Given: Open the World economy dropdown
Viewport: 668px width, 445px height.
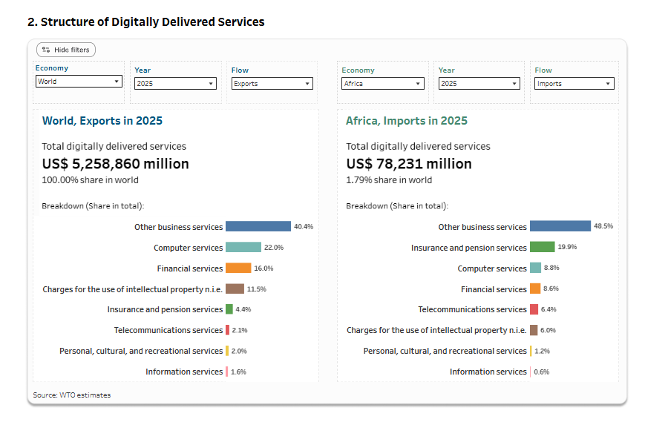Looking at the screenshot, I should [x=79, y=82].
